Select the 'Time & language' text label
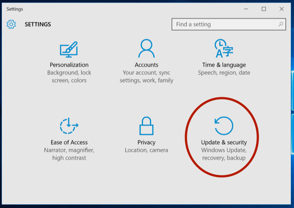 [224, 65]
